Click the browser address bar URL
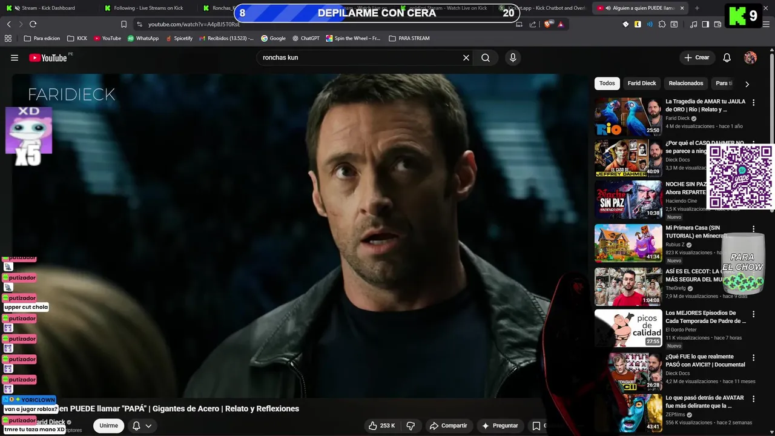The image size is (775, 436). pyautogui.click(x=194, y=24)
